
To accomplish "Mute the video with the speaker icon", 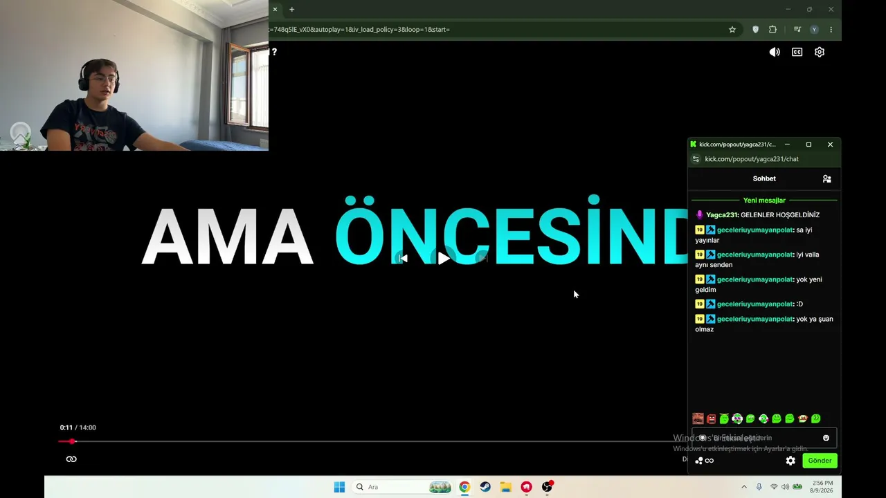I will (x=775, y=52).
